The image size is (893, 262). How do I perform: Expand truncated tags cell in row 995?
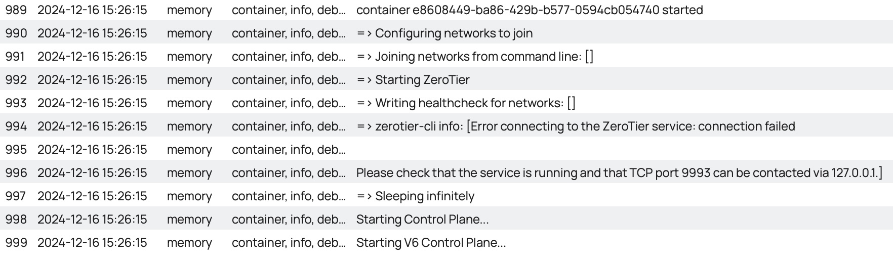[x=289, y=150]
